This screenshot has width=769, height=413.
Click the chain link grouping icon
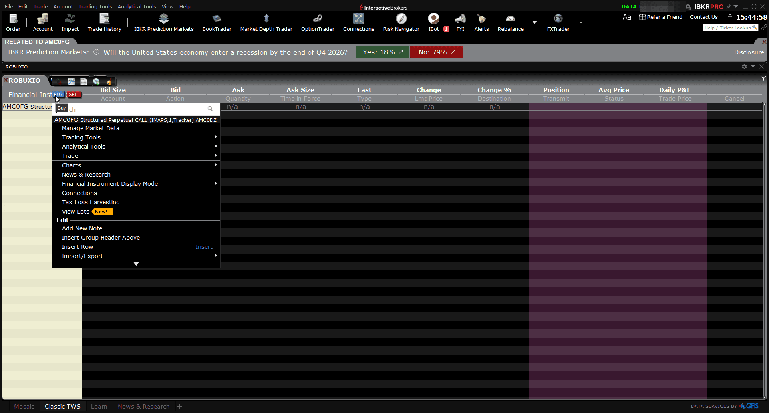pyautogui.click(x=764, y=28)
